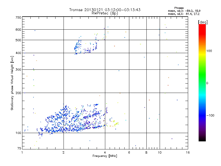Click the colorbar tick label '-100'
Screen dimensions: 221x166
pos(210,115)
